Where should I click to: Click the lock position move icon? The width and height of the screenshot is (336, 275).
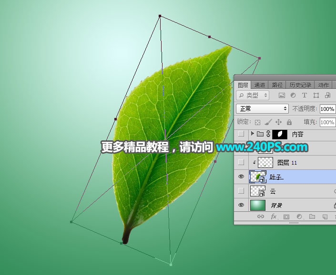[279, 122]
